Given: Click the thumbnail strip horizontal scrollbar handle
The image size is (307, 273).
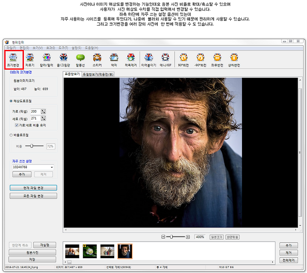Looking at the screenshot, I should click(70, 262).
